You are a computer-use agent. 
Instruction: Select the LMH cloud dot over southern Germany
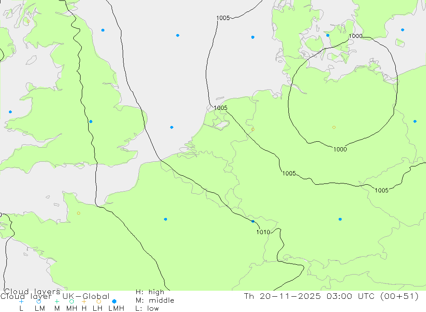[x=340, y=219]
